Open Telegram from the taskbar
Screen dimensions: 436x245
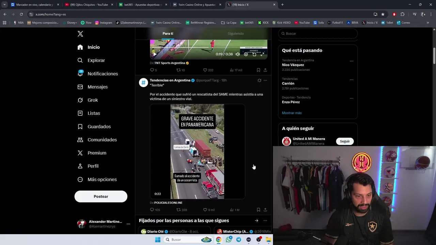click(x=238, y=240)
